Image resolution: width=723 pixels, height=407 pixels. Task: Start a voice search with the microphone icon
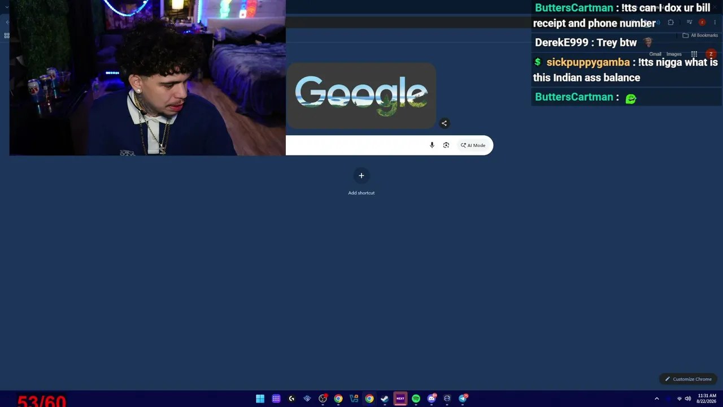[x=432, y=145]
